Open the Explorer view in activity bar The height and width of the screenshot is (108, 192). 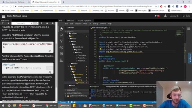coord(61,29)
